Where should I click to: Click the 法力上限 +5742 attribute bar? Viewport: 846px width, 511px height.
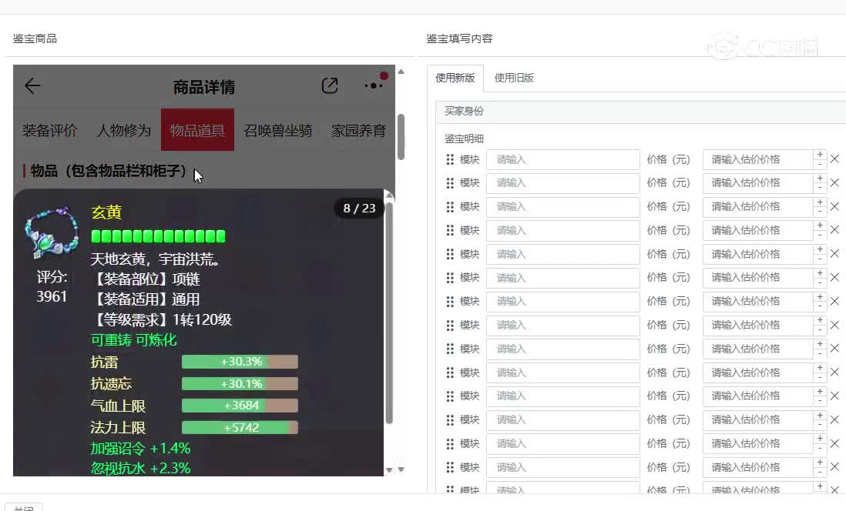pyautogui.click(x=240, y=427)
